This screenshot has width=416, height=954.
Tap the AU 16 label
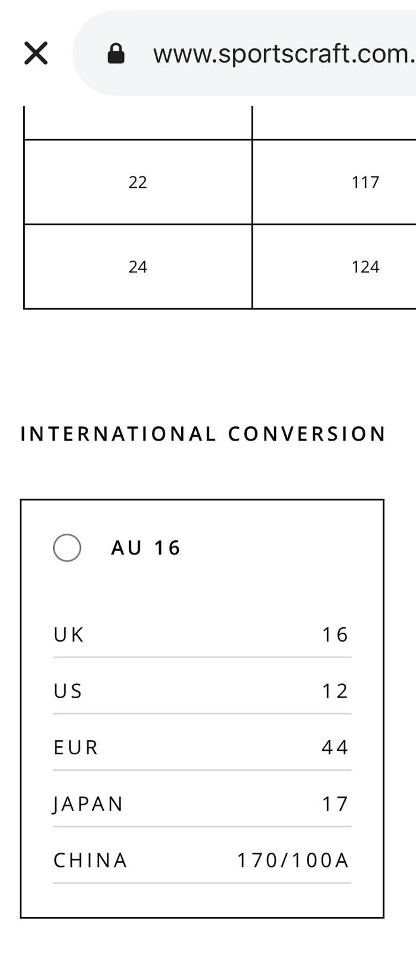146,548
